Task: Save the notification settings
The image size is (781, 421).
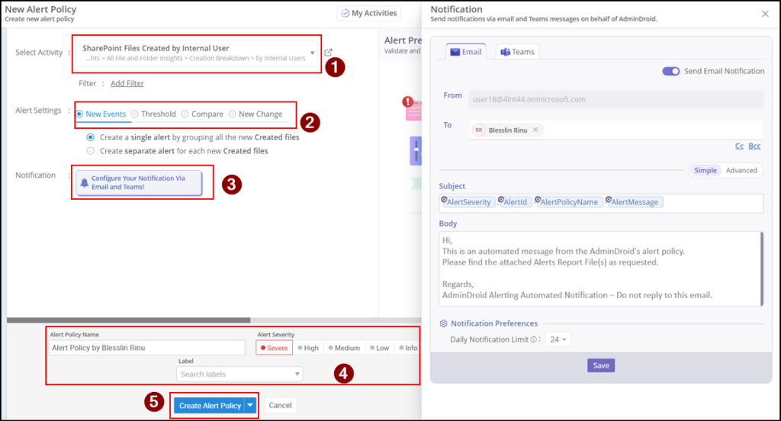Action: click(x=601, y=365)
